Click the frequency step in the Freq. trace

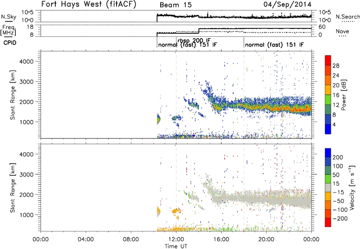pos(198,31)
